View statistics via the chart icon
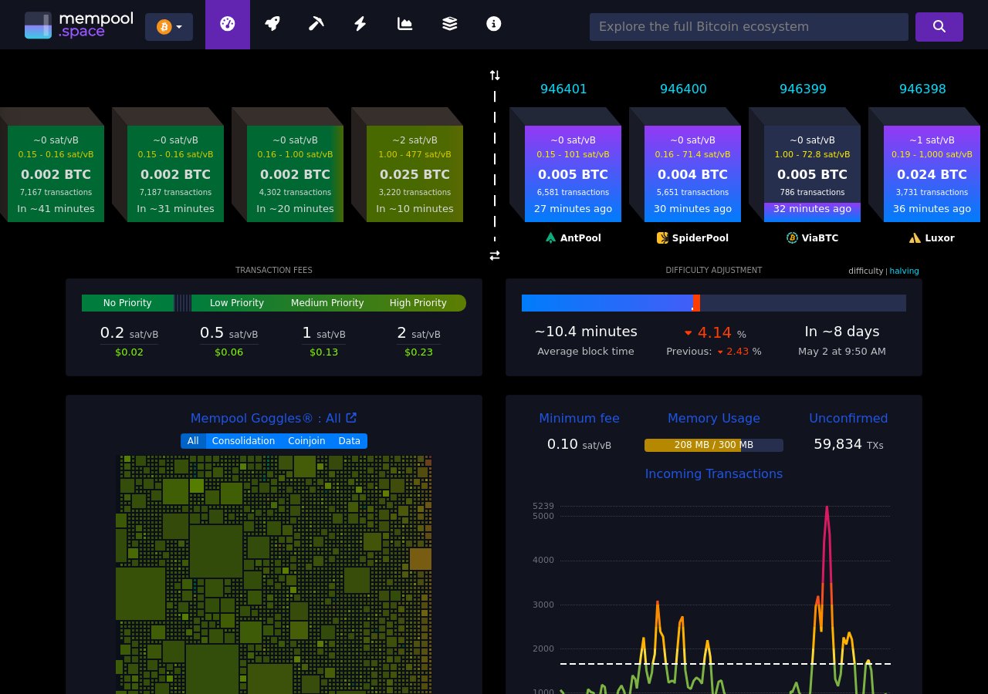Image resolution: width=988 pixels, height=694 pixels. (404, 24)
